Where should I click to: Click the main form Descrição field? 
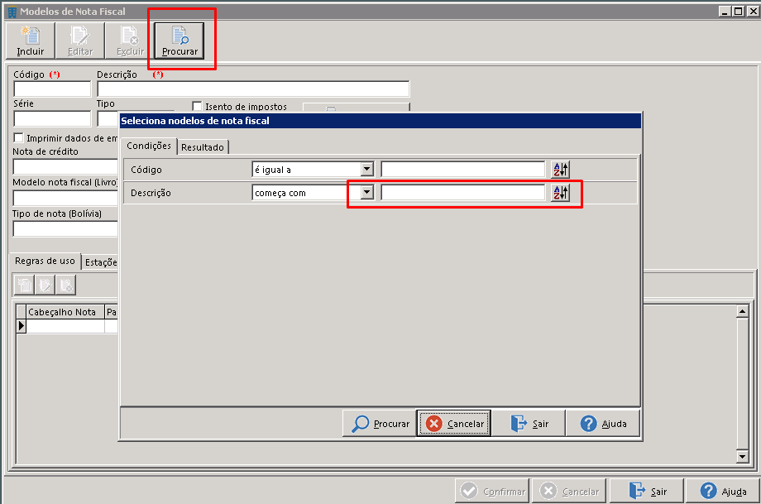coord(253,89)
